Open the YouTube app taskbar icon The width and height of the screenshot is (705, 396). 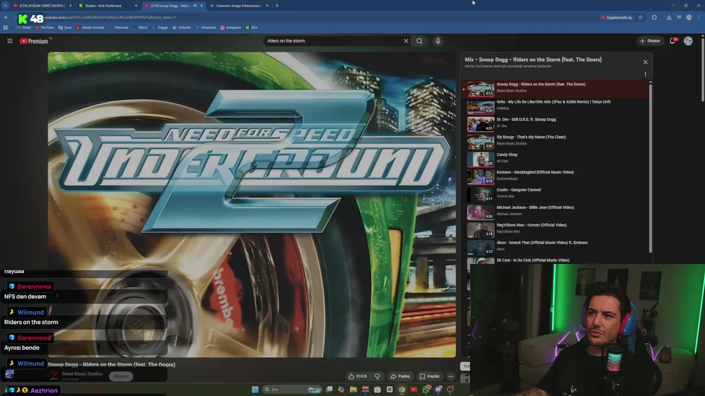pyautogui.click(x=414, y=389)
